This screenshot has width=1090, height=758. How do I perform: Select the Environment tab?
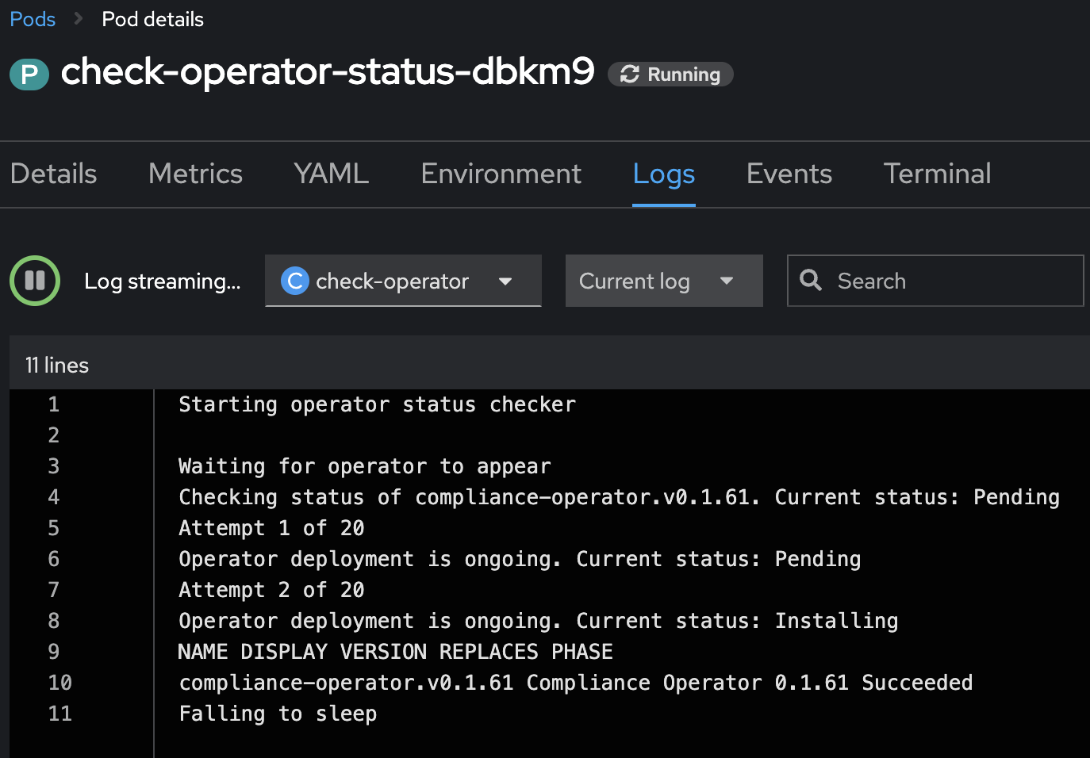(501, 174)
